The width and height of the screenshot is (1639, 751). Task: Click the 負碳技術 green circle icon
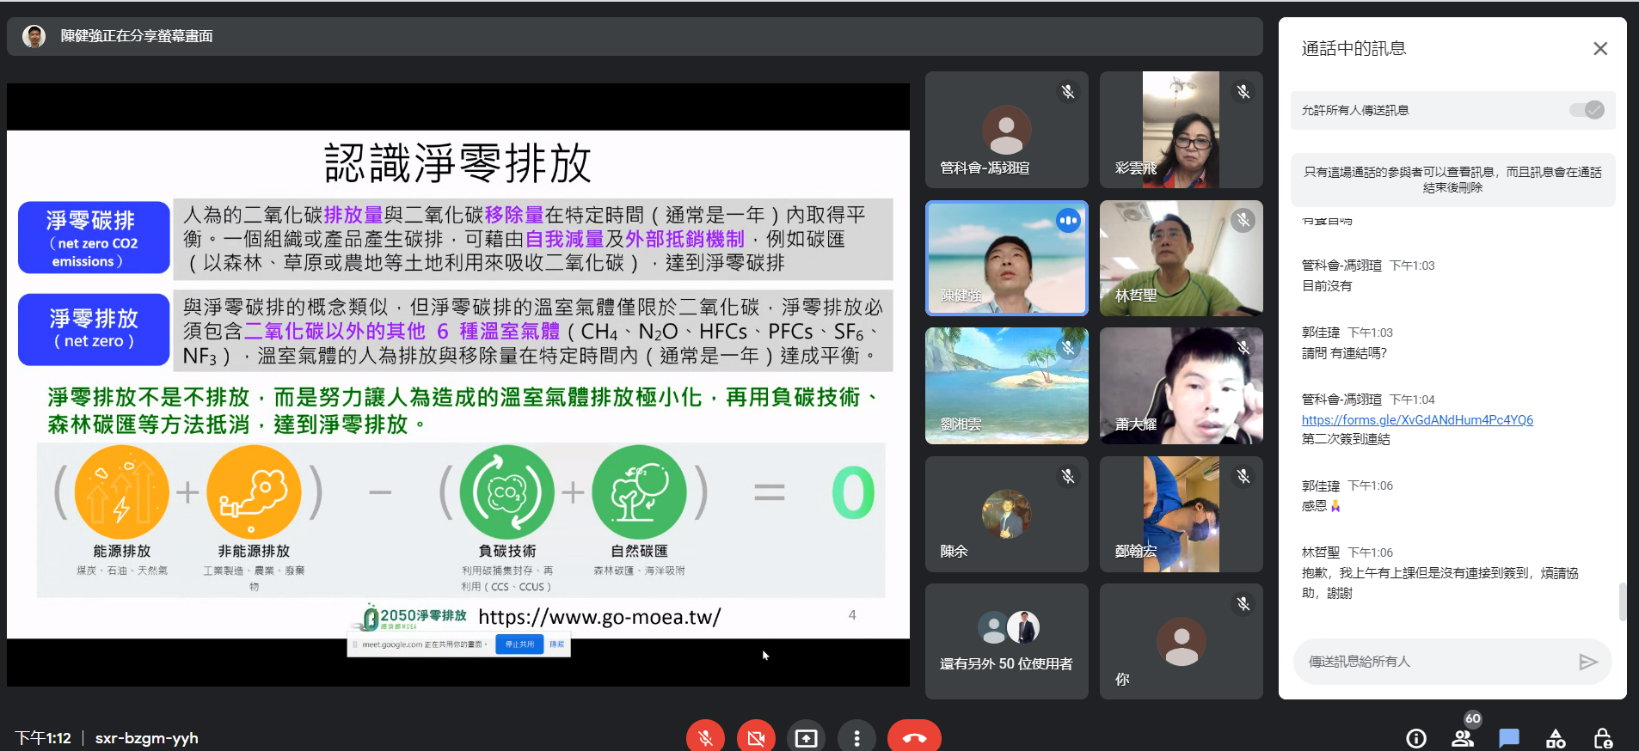pyautogui.click(x=506, y=492)
